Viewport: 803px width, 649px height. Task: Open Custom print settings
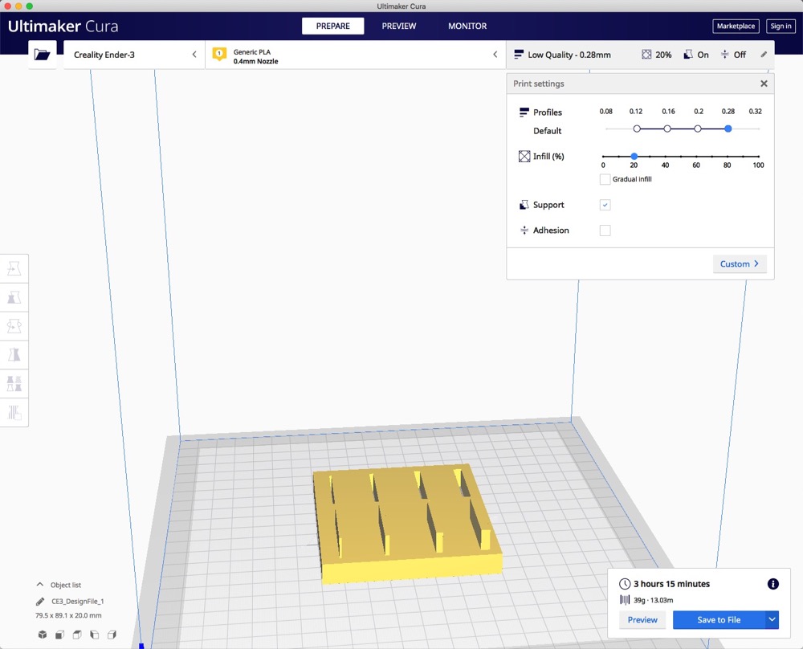[740, 263]
